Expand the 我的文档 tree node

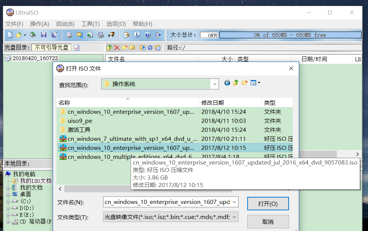tap(8, 188)
